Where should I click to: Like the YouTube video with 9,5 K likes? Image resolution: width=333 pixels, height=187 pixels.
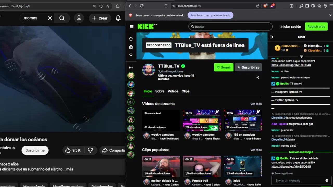(x=73, y=150)
